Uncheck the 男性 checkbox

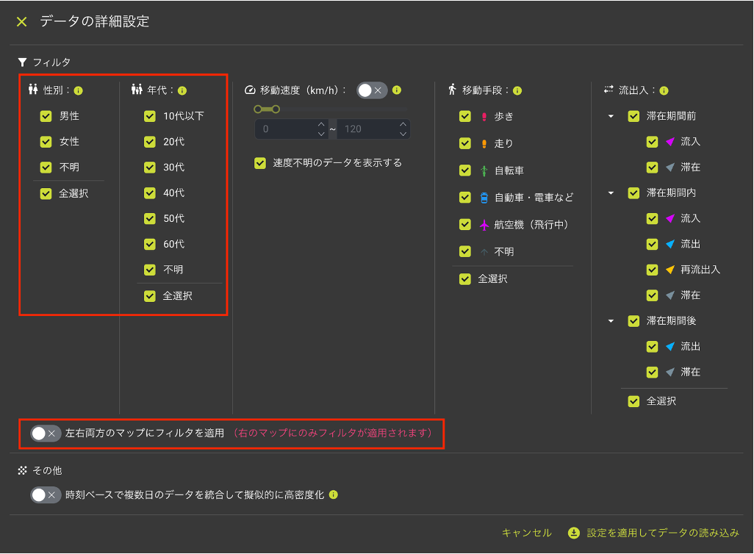click(x=46, y=116)
